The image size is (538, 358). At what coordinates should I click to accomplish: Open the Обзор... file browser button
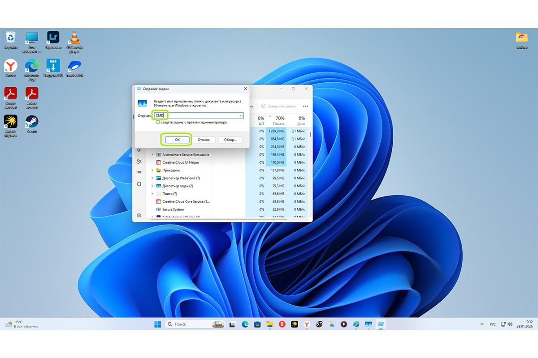coord(230,140)
